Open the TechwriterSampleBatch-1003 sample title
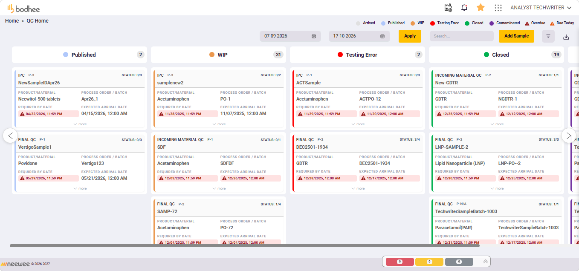The image size is (579, 271). point(466,211)
